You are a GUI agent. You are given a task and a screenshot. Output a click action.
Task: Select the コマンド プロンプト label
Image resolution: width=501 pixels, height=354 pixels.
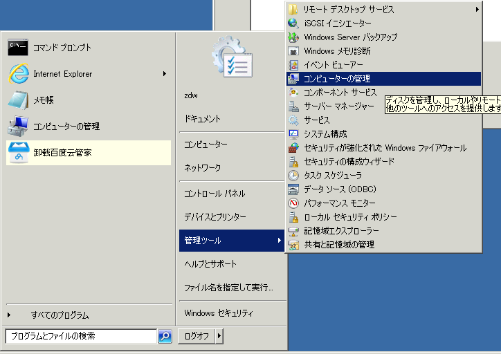point(62,48)
